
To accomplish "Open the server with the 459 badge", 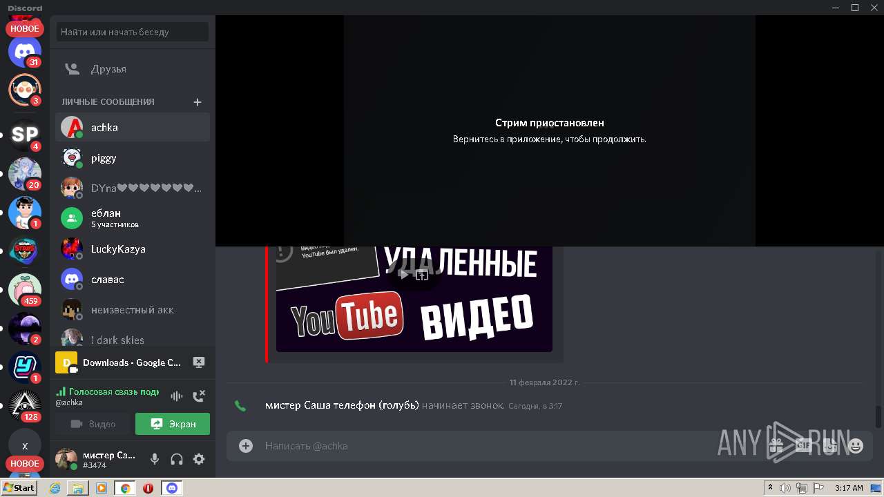I will [25, 289].
